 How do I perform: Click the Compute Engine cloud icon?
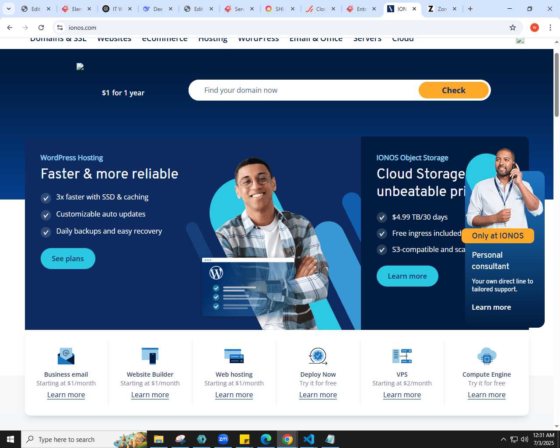pos(486,356)
